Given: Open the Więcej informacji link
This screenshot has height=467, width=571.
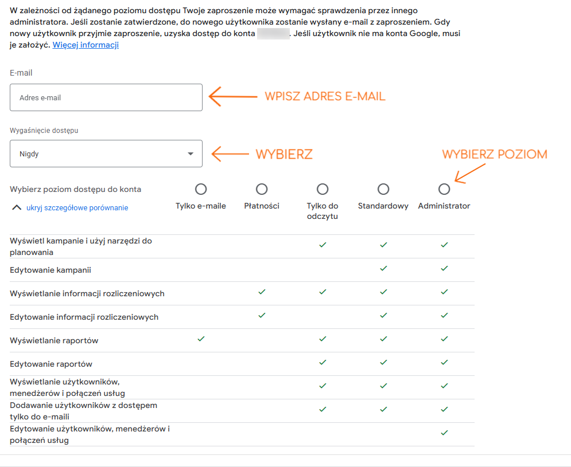Looking at the screenshot, I should [x=86, y=45].
